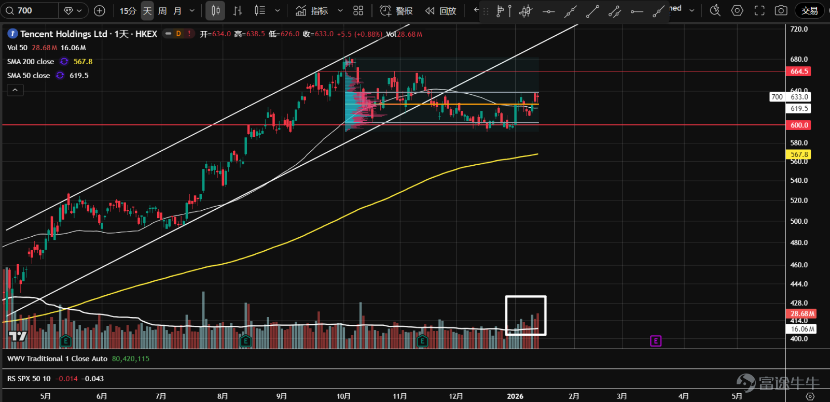The height and width of the screenshot is (402, 830).
Task: Open the earnings E marker near September
Action: pyautogui.click(x=246, y=341)
